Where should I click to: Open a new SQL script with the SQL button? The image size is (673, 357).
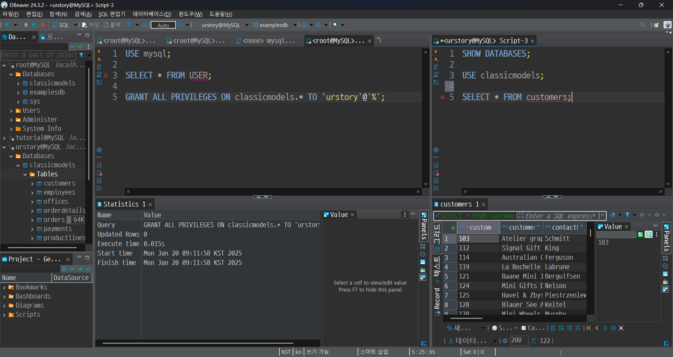pos(61,25)
